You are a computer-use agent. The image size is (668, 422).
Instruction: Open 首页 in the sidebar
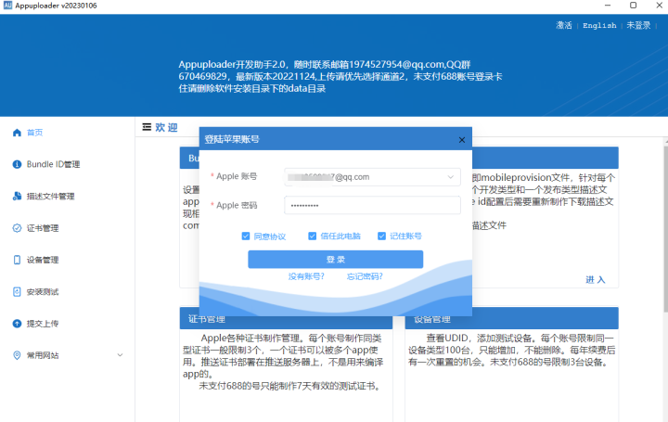(35, 133)
